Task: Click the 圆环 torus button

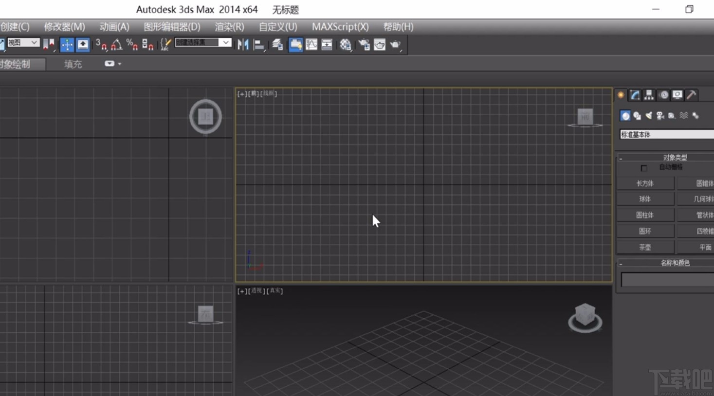Action: coord(645,231)
